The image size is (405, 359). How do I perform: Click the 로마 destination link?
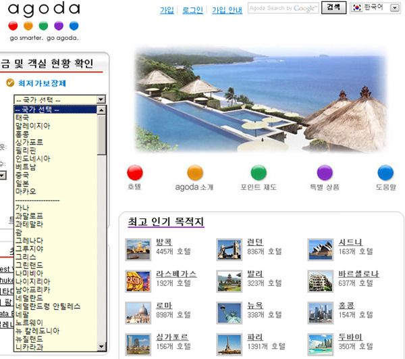(x=164, y=306)
